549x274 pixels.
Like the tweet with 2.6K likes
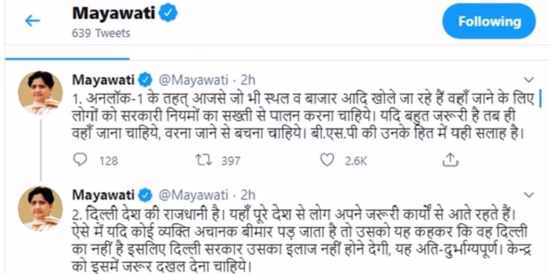coord(327,160)
